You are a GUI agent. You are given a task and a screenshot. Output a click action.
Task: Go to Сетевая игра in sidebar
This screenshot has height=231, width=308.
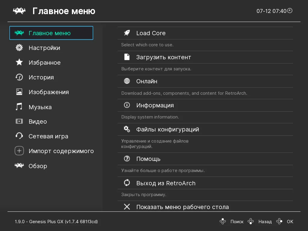click(x=48, y=136)
